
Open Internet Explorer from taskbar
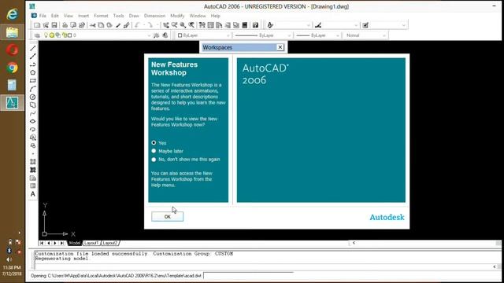pyautogui.click(x=13, y=14)
